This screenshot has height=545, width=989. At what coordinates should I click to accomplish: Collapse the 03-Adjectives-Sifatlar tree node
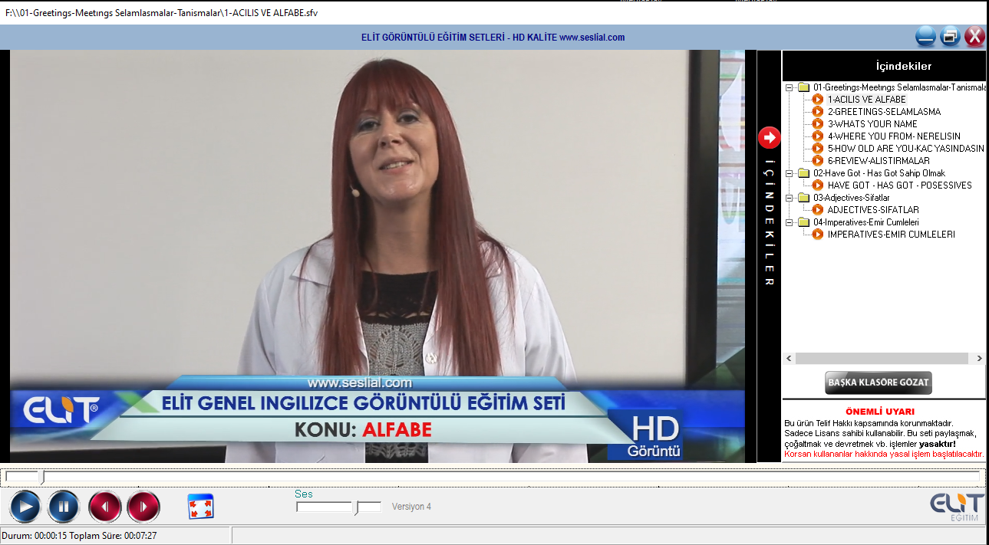[790, 198]
